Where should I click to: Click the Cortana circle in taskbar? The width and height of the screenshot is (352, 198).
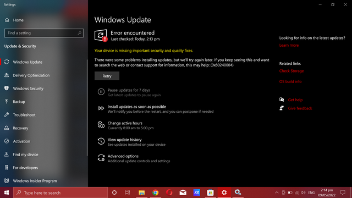pyautogui.click(x=114, y=193)
